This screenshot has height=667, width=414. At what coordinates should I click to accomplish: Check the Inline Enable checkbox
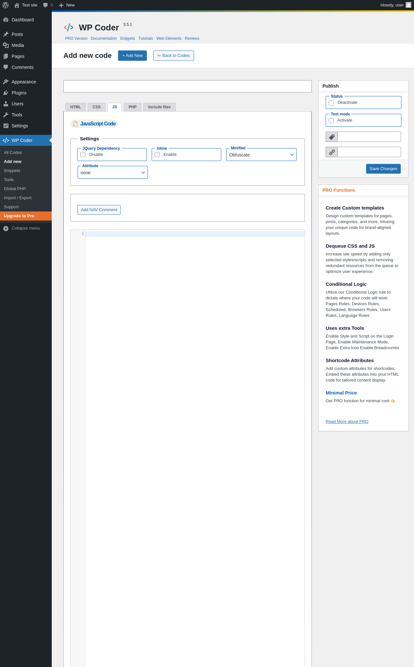(157, 155)
